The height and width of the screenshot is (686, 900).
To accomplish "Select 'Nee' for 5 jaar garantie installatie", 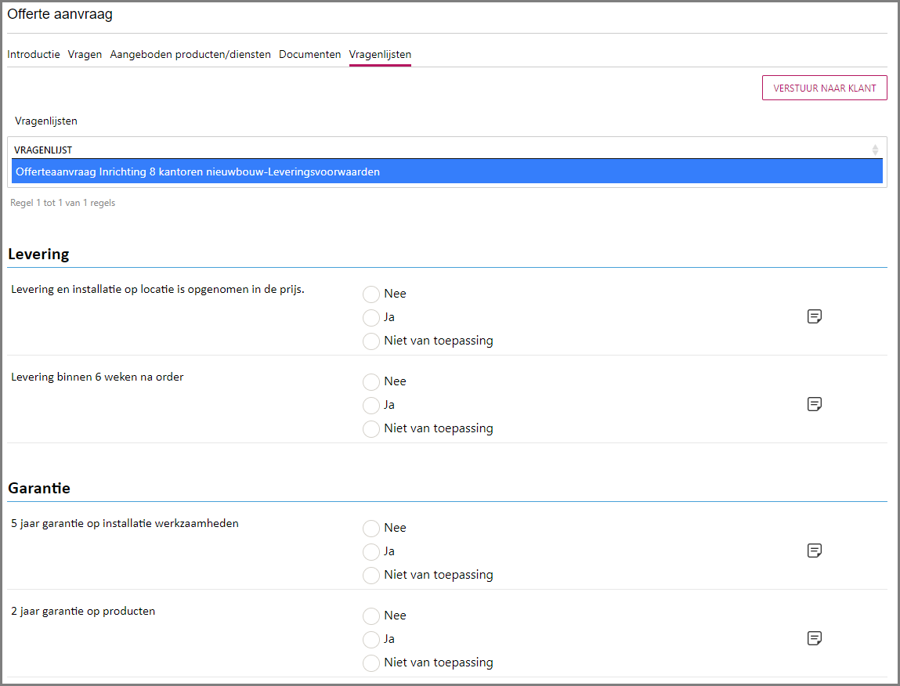I will [x=370, y=528].
